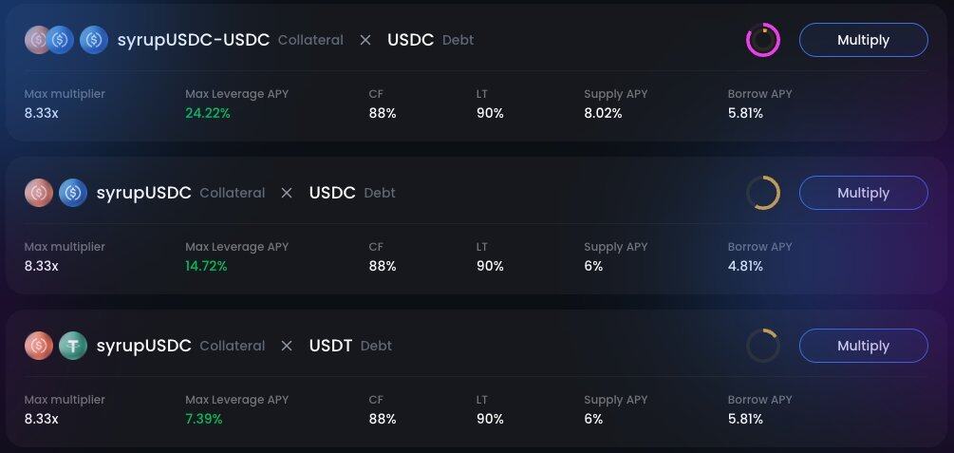Image resolution: width=954 pixels, height=453 pixels.
Task: Click the syrupUSDC icon in the USDT row
Action: (x=38, y=346)
